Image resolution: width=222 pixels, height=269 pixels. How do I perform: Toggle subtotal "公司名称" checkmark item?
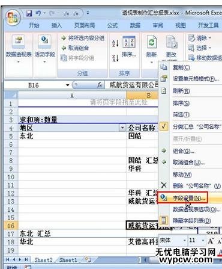click(x=190, y=126)
